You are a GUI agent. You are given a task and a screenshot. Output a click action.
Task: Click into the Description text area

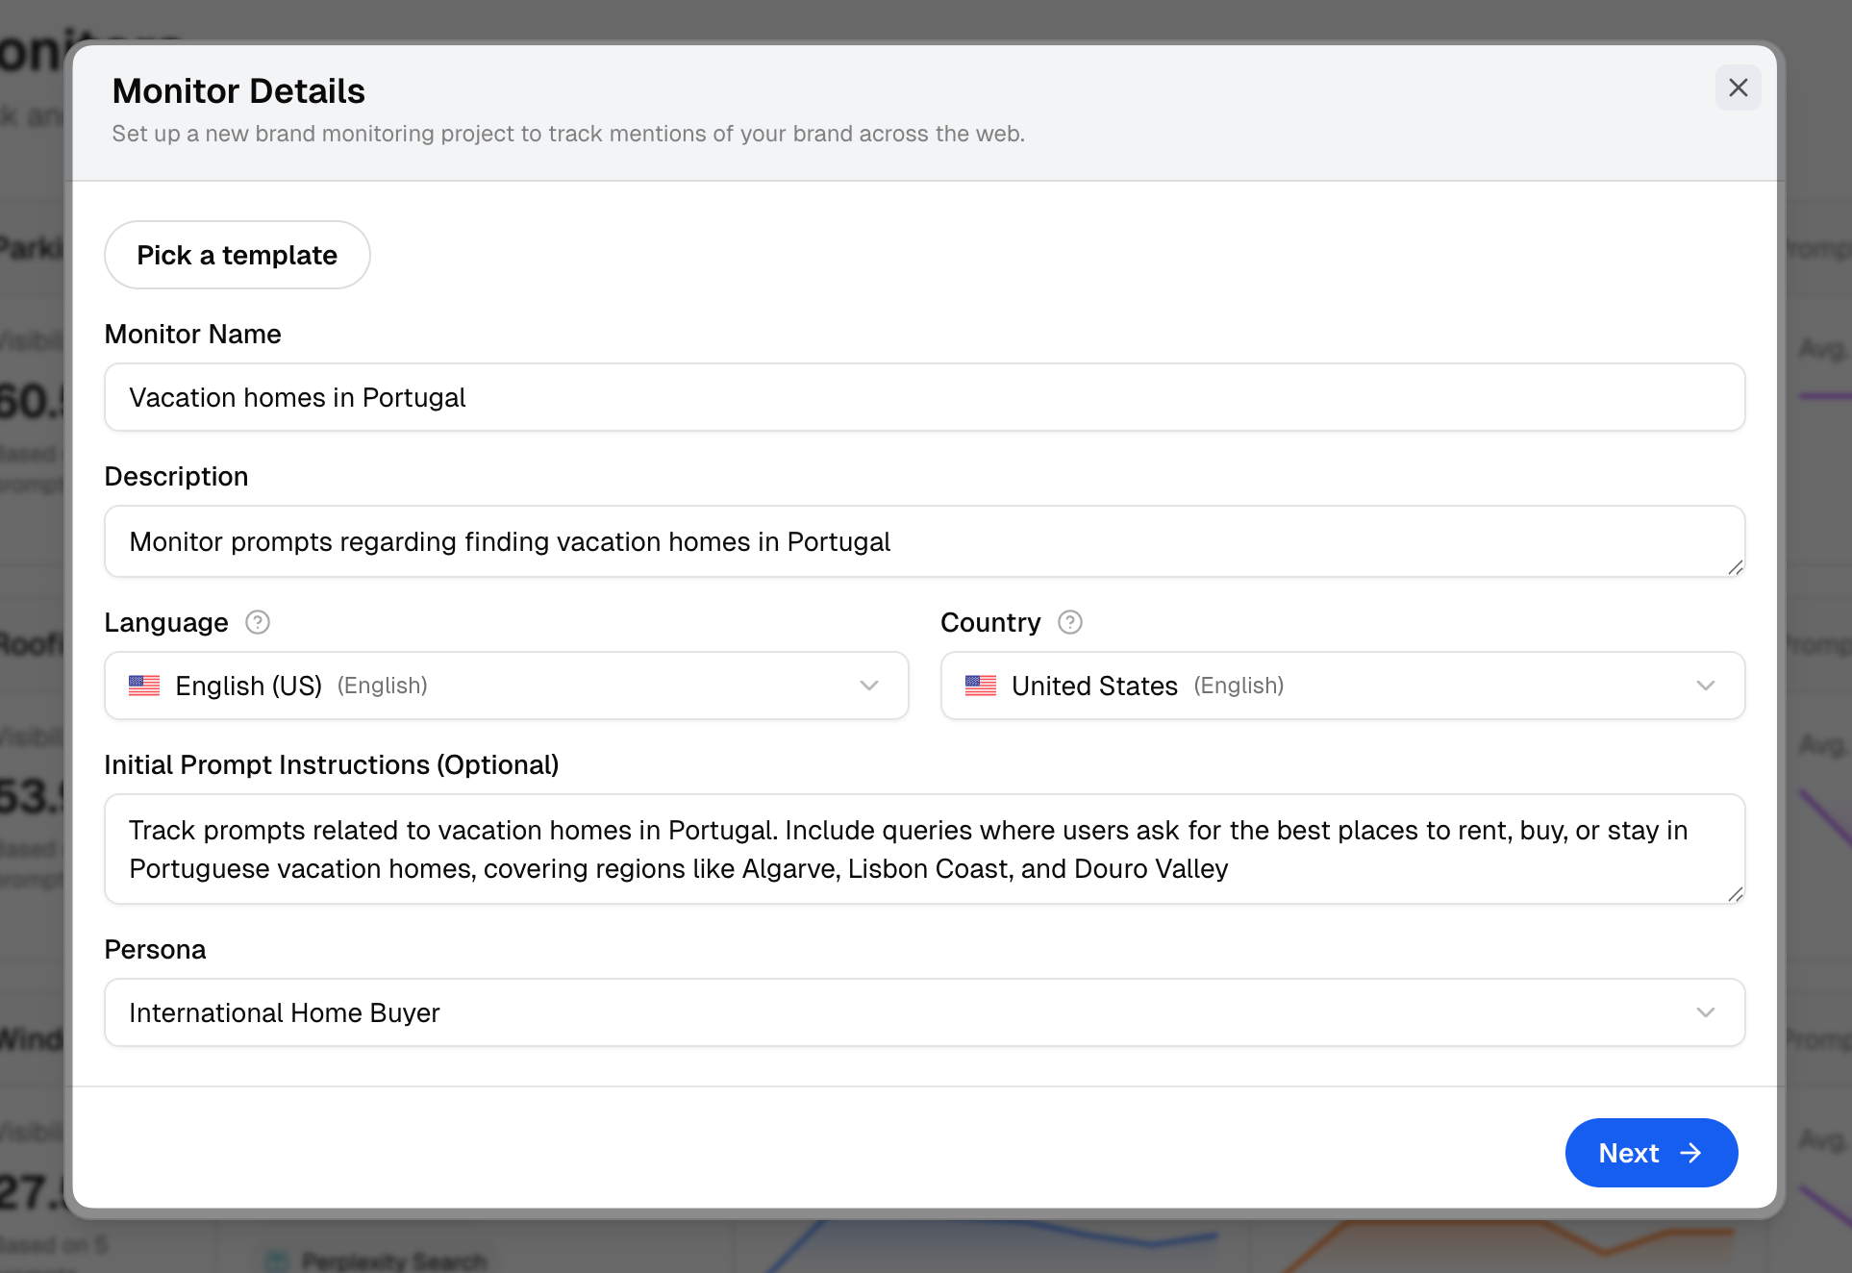pos(923,541)
